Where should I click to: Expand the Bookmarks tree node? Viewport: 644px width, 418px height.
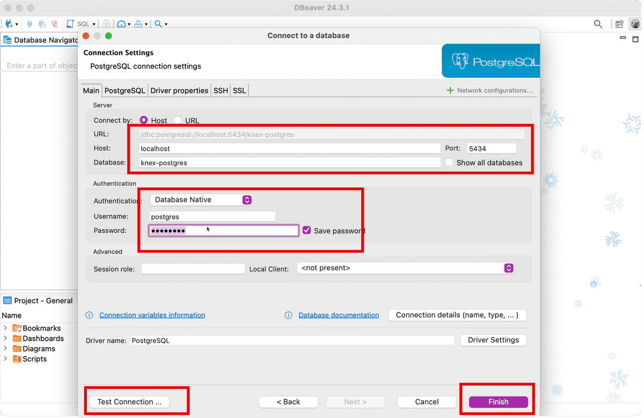(x=5, y=328)
